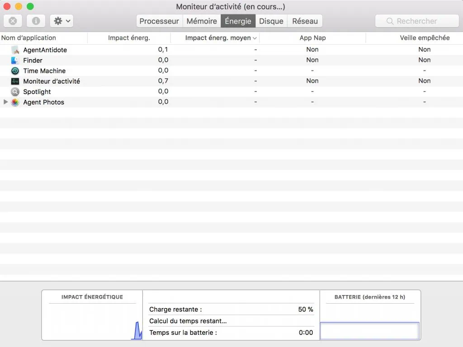
Task: Switch to the Processeur tab
Action: coord(159,21)
